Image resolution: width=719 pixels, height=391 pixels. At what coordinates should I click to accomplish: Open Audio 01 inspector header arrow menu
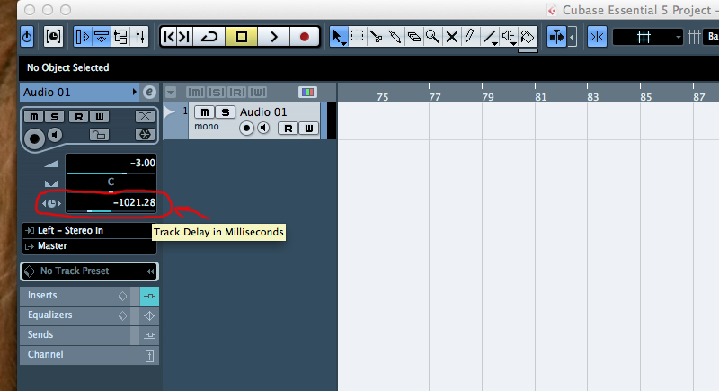point(134,93)
